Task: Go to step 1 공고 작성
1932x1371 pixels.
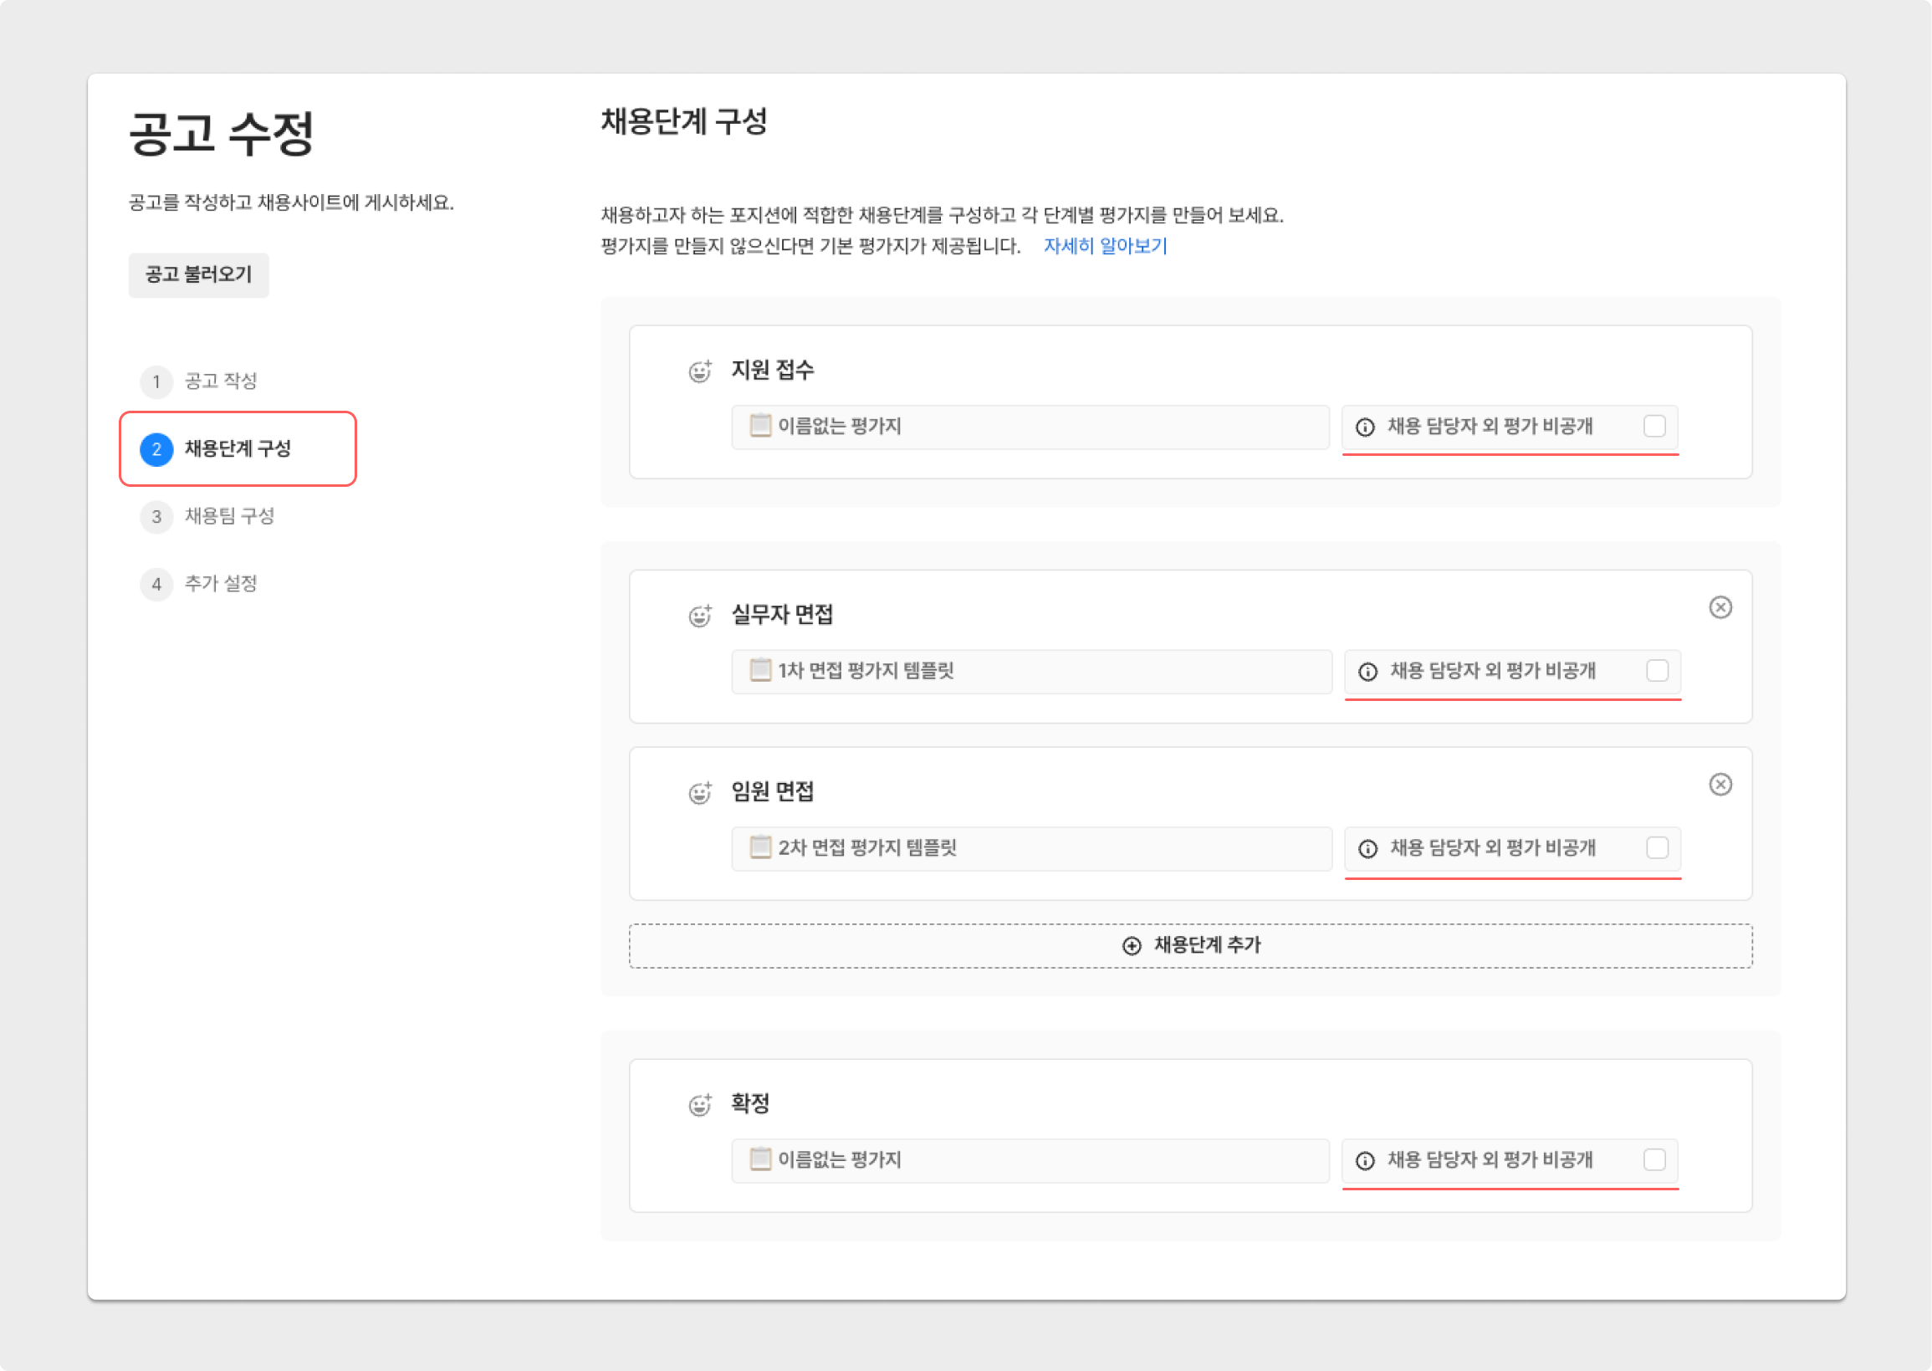Action: 219,381
